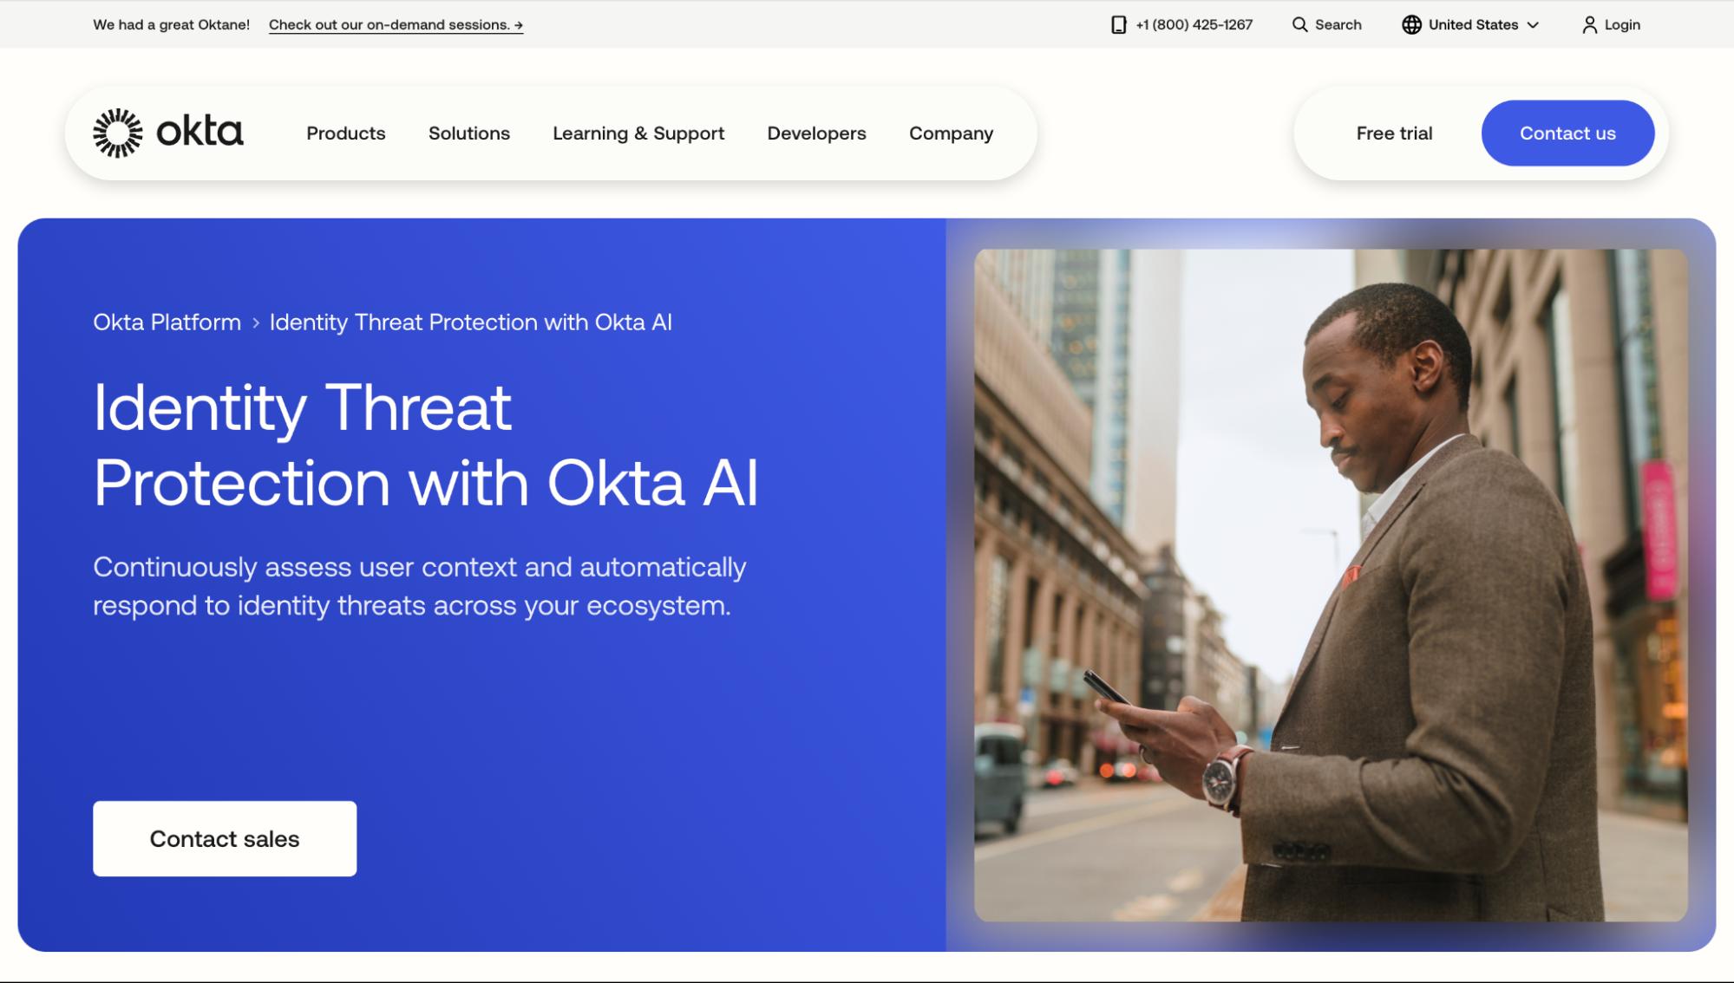1734x983 pixels.
Task: Click the Login user profile icon
Action: pyautogui.click(x=1589, y=25)
